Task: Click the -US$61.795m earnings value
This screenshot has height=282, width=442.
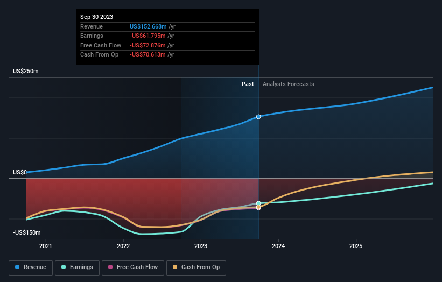Action: pyautogui.click(x=148, y=36)
